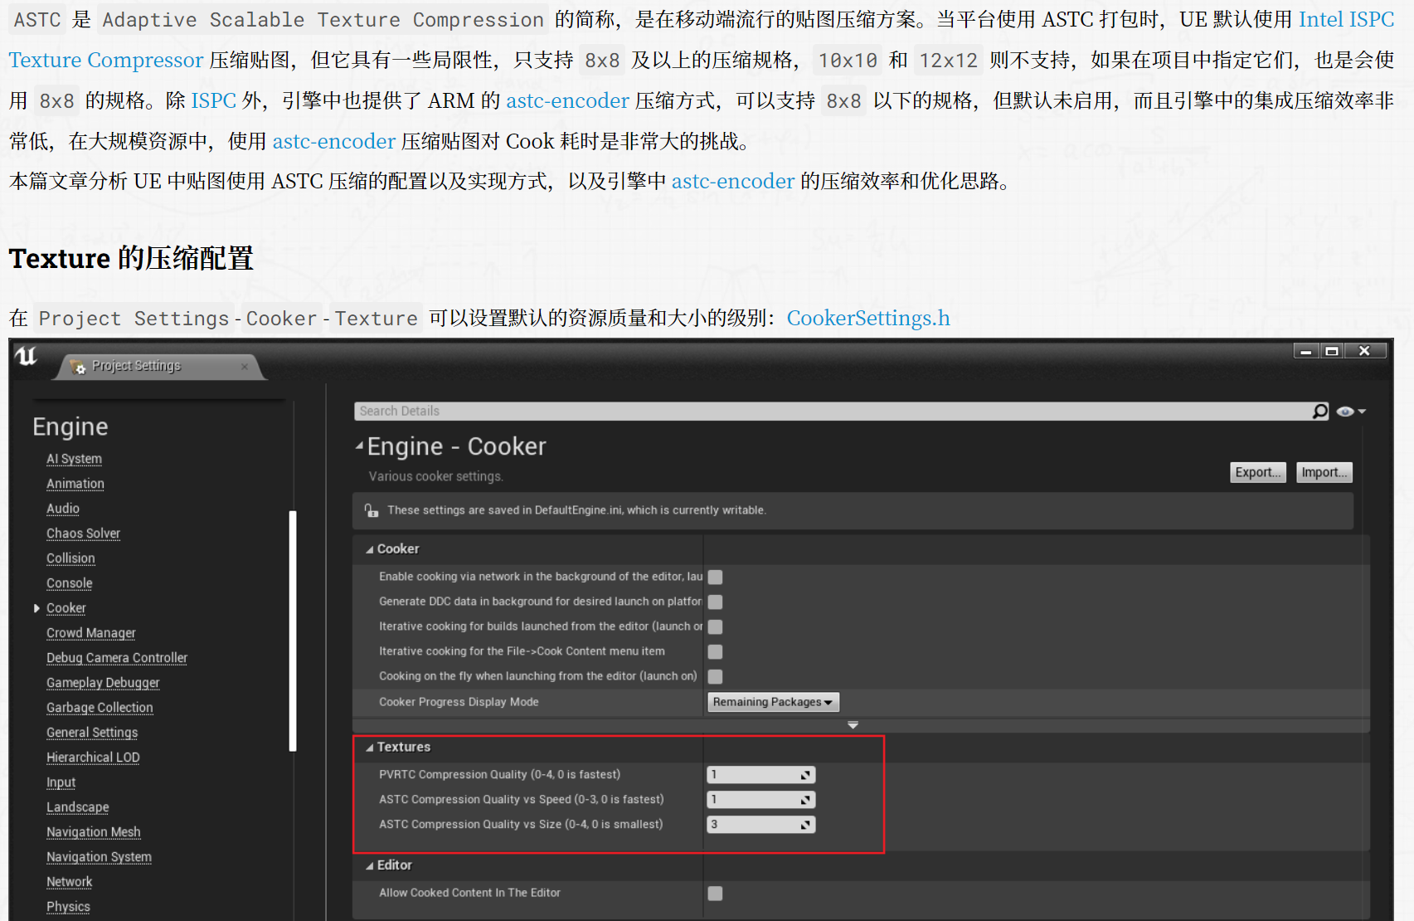
Task: Toggle Iterative cooking for File->Cook Content checkbox
Action: pyautogui.click(x=716, y=651)
